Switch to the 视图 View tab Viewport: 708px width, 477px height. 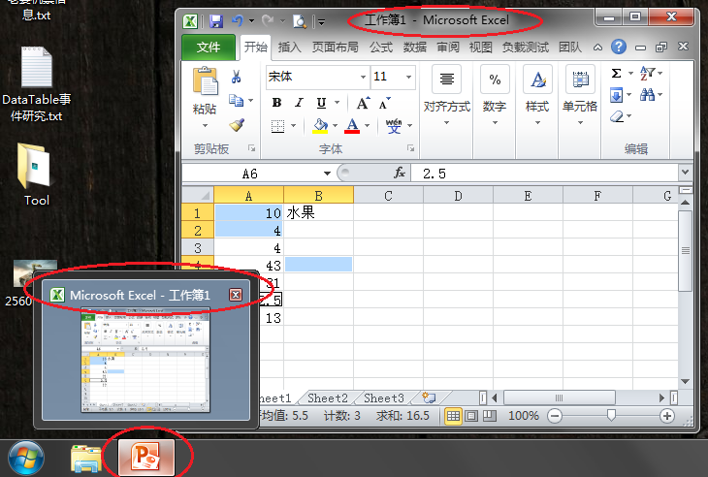pyautogui.click(x=480, y=47)
